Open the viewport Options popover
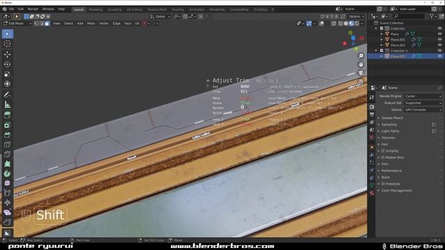The image size is (445, 250). [356, 17]
